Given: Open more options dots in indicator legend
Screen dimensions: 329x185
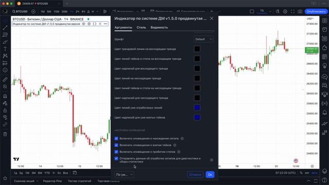Looking at the screenshot, I should 105,24.
